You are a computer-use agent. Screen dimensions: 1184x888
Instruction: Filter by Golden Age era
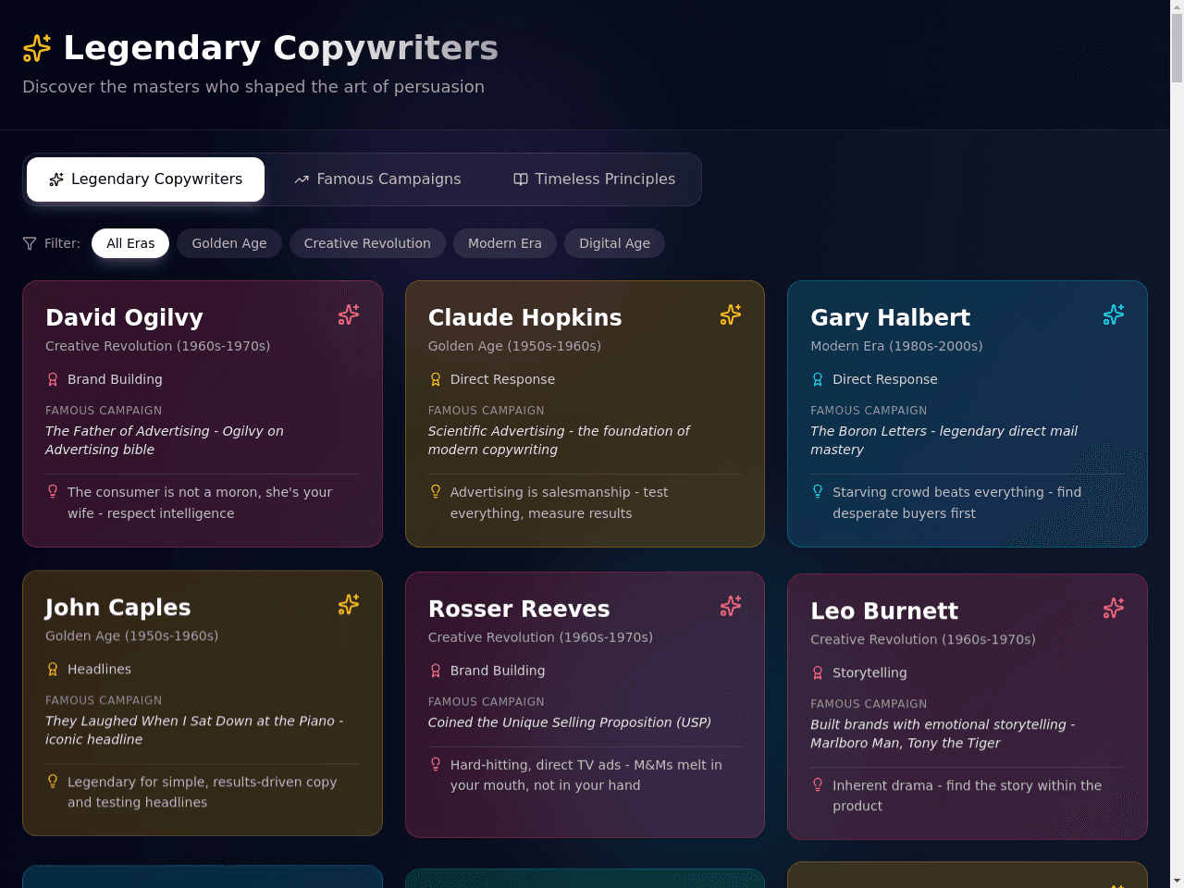click(x=229, y=243)
